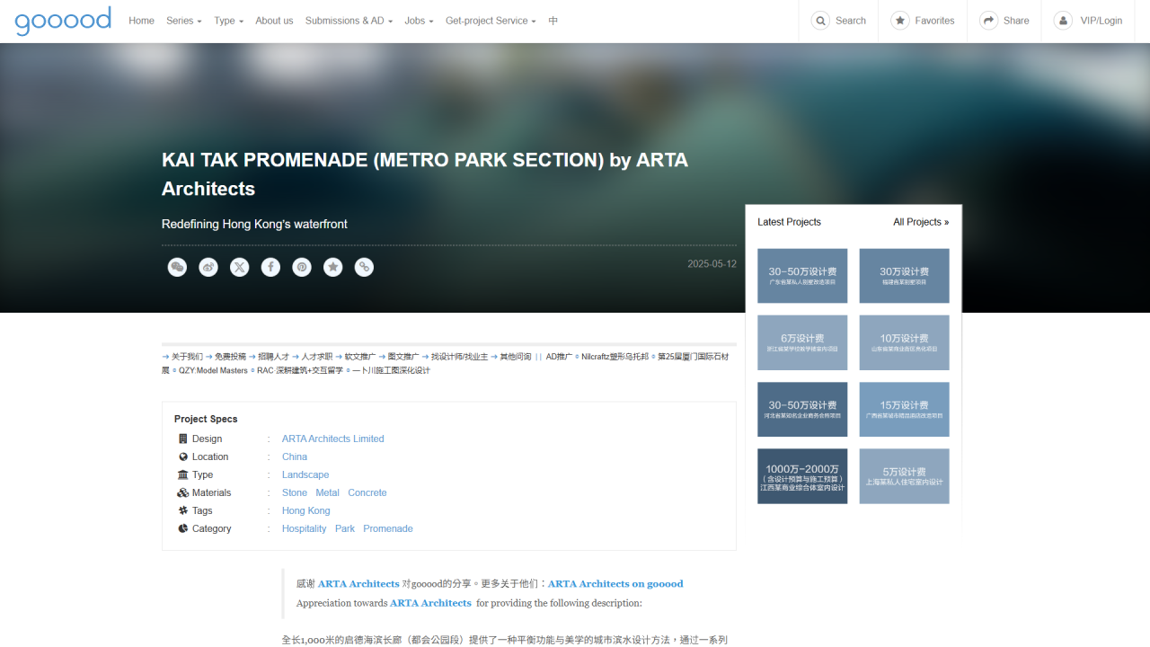Click the gooood logo
The image size is (1150, 647).
tap(63, 21)
